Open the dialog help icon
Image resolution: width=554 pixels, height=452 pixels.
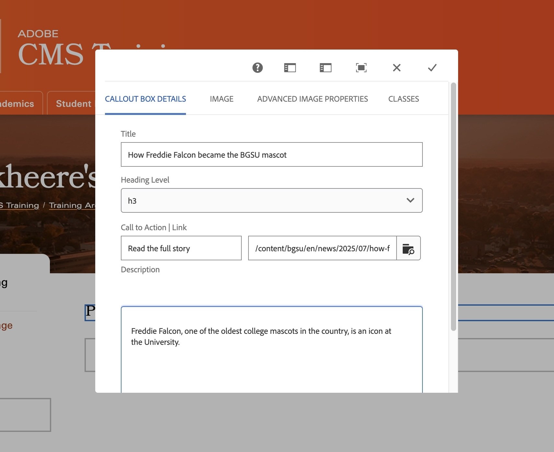(258, 68)
